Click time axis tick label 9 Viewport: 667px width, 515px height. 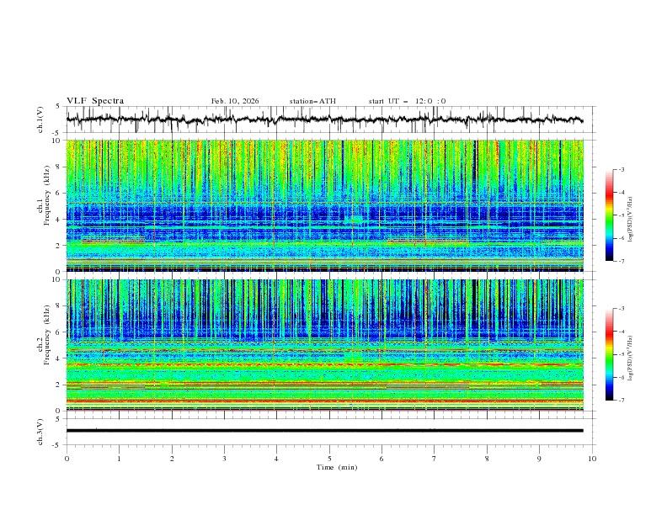pyautogui.click(x=539, y=459)
